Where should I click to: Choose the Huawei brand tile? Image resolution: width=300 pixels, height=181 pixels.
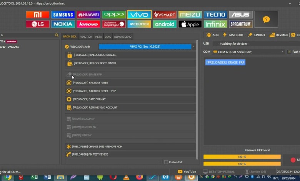pos(88,15)
